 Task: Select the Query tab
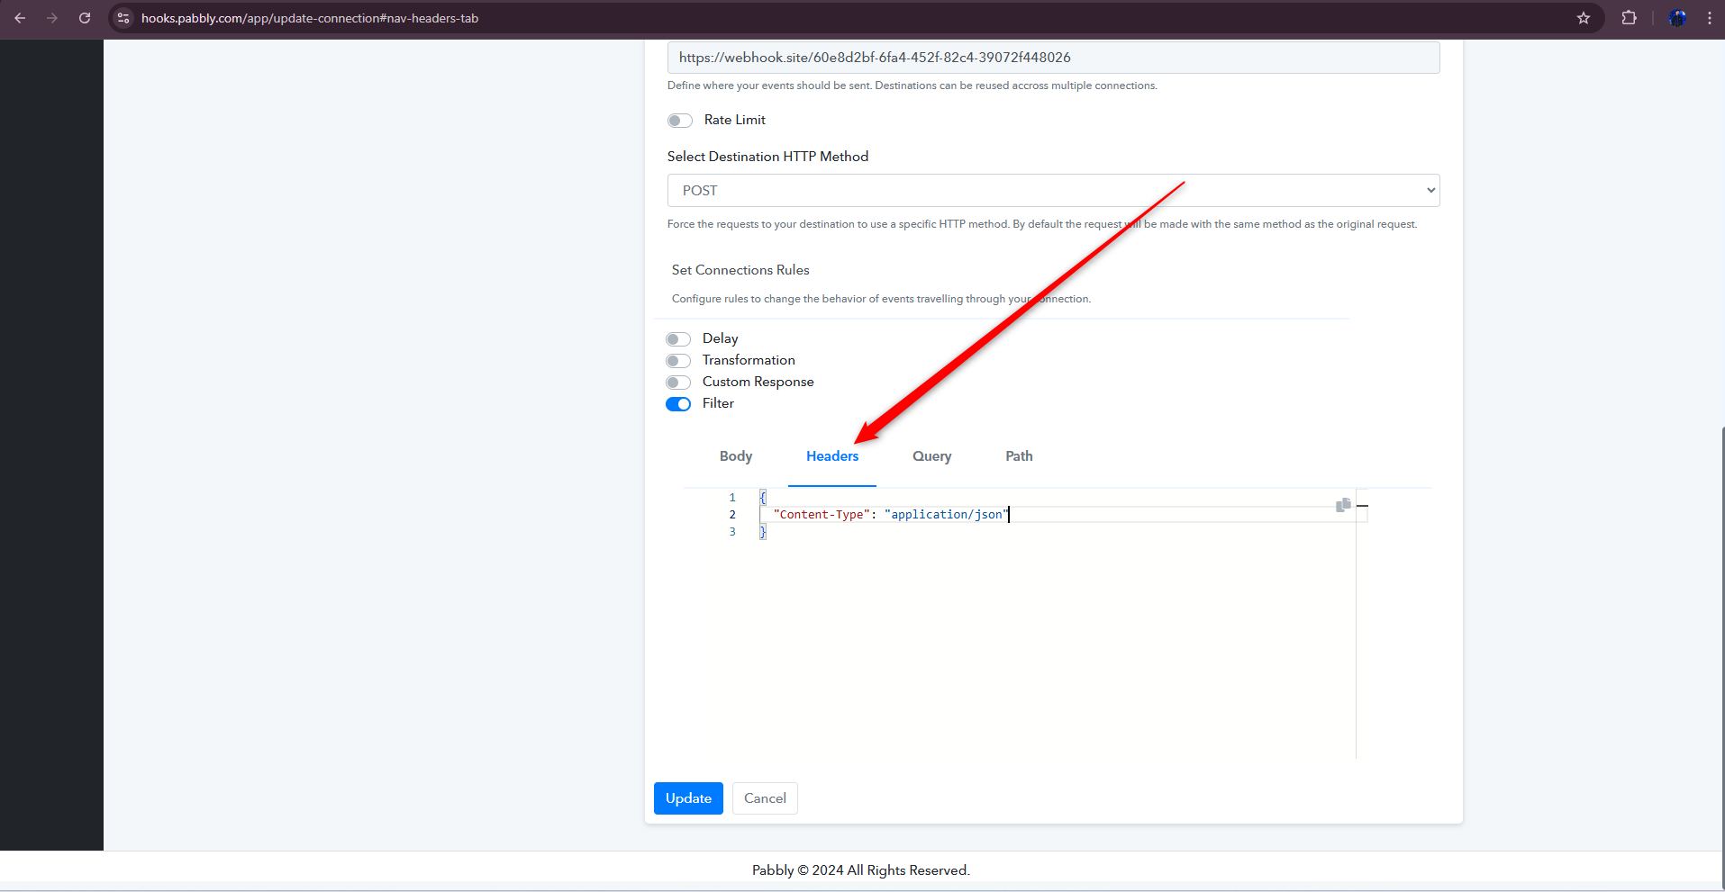click(931, 456)
